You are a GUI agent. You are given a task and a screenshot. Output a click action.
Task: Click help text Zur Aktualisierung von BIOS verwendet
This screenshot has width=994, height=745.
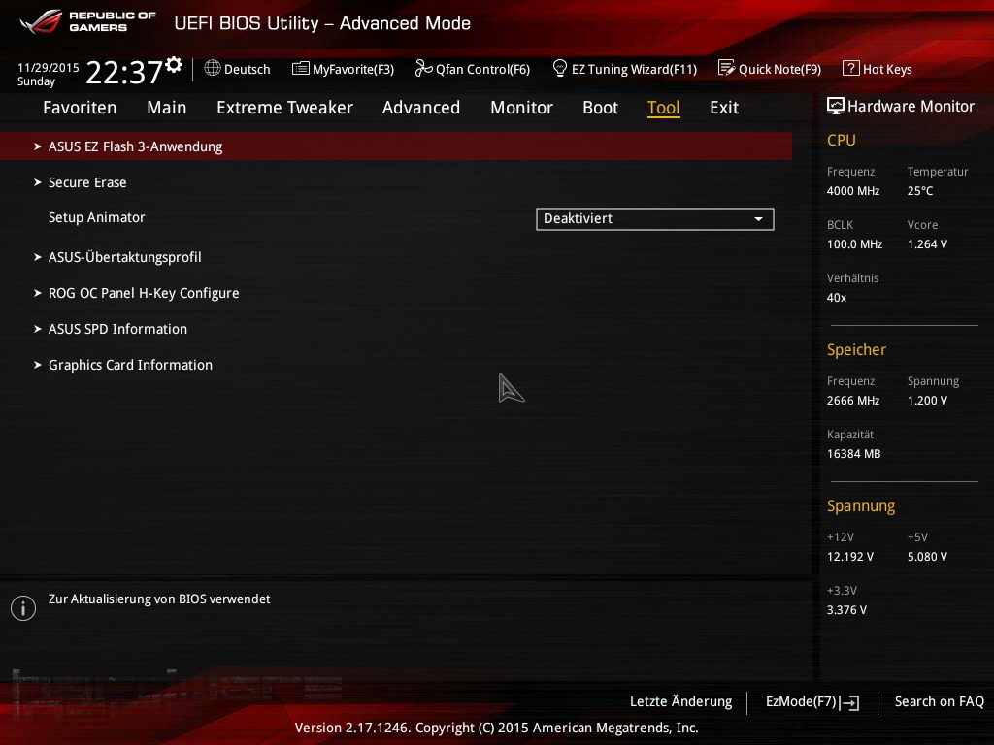pos(159,599)
